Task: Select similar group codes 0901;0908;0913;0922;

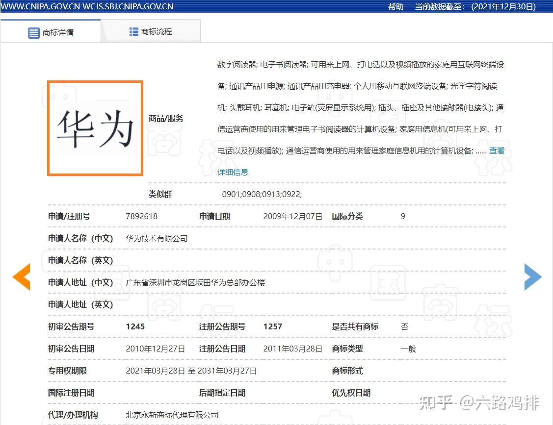Action: 262,194
